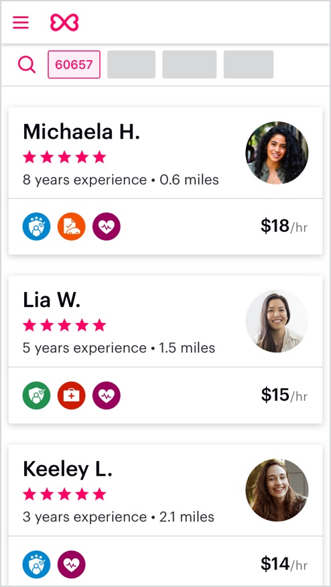Click Michaela's purple heart health badge
331x587 pixels.
[107, 226]
